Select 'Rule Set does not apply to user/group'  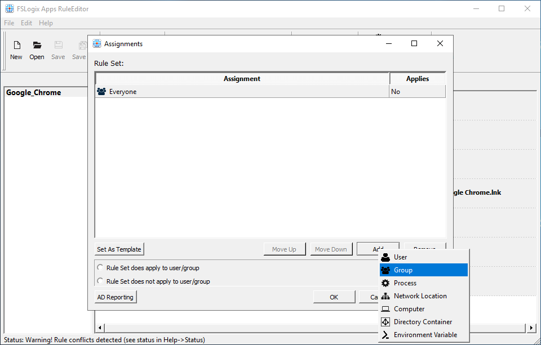(x=100, y=281)
